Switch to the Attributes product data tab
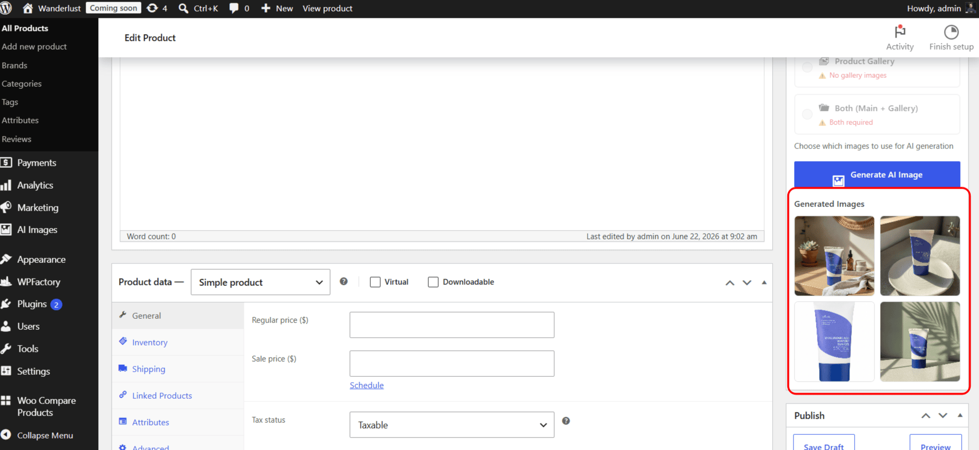 (x=178, y=422)
